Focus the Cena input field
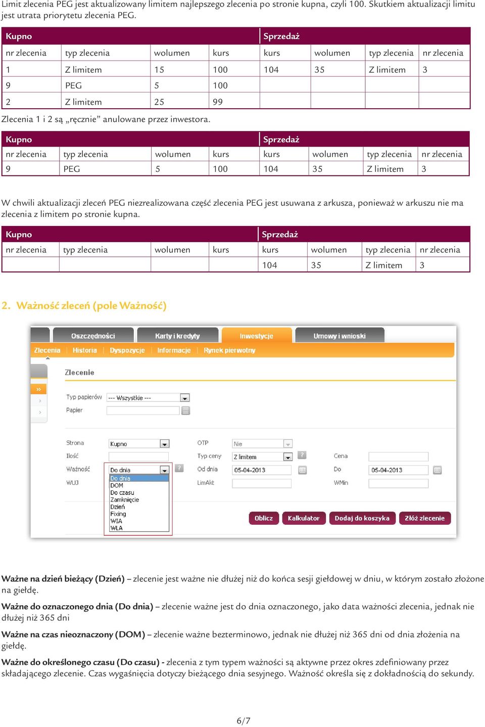 tap(399, 457)
